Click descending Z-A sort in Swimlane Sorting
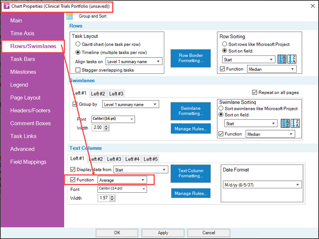The width and height of the screenshot is (319, 239). 295,123
